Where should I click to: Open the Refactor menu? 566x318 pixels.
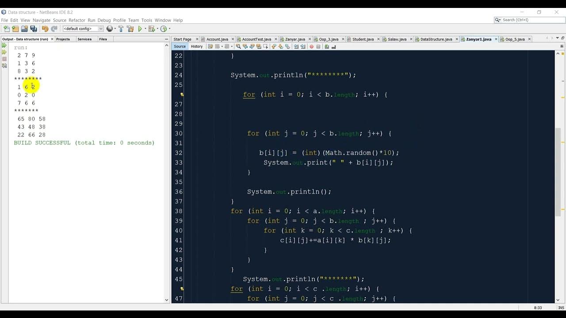[x=77, y=20]
